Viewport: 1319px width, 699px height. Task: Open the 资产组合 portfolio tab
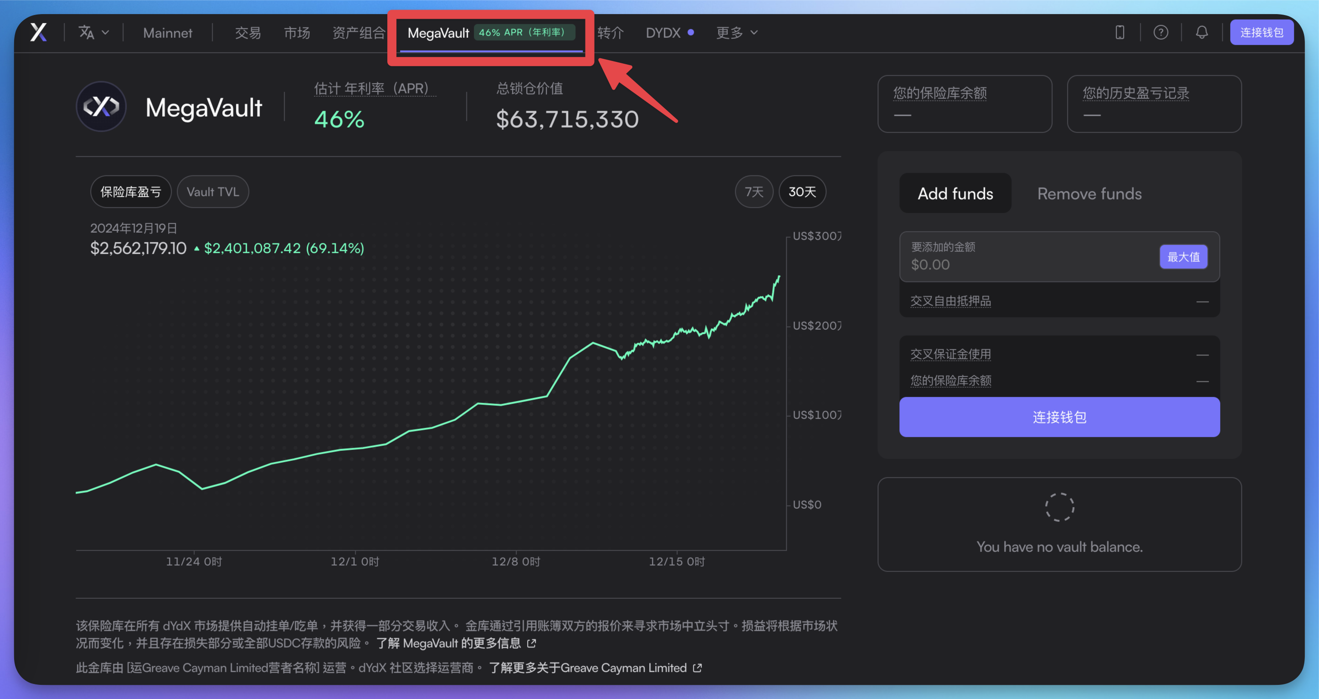(359, 33)
